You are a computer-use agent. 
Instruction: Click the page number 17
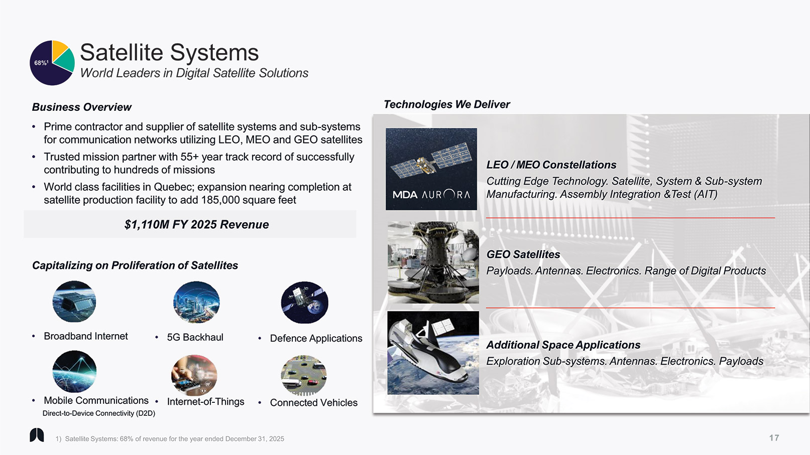pos(774,438)
